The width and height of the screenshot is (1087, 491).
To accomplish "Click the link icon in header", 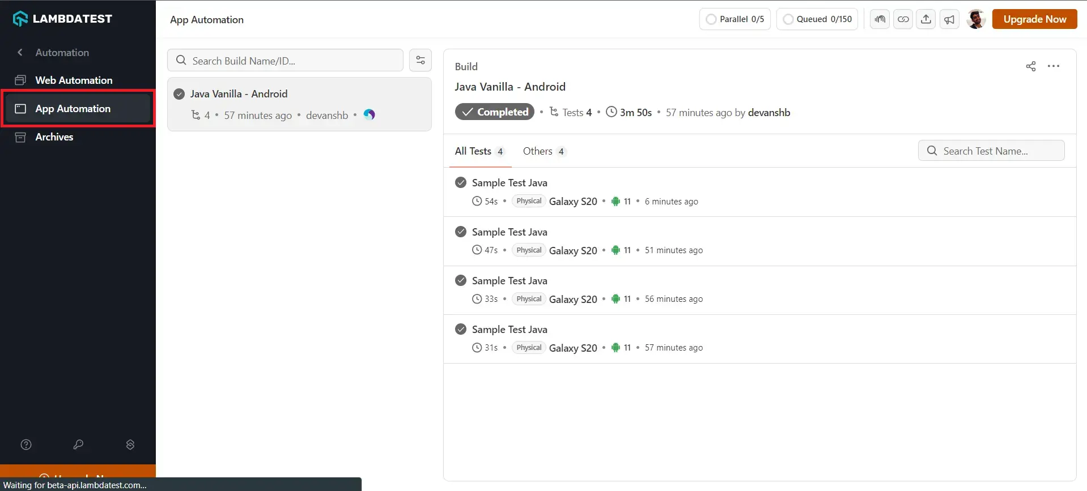I will point(903,19).
